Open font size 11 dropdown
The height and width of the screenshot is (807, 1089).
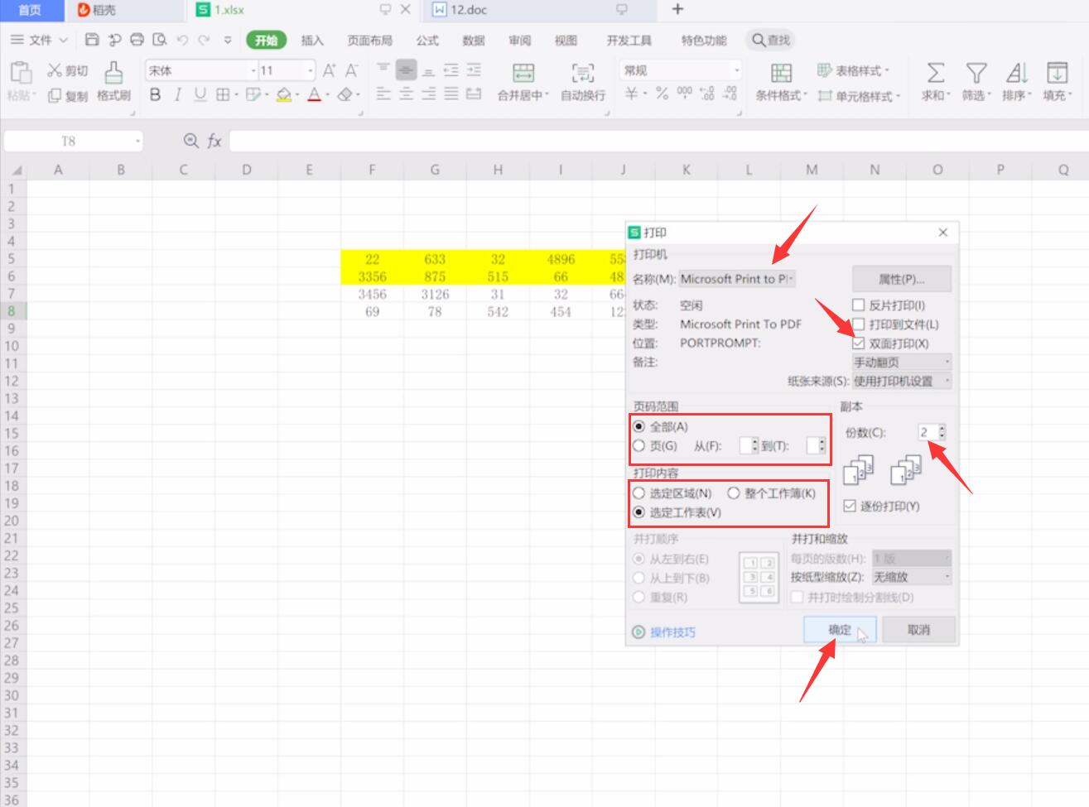coord(311,71)
